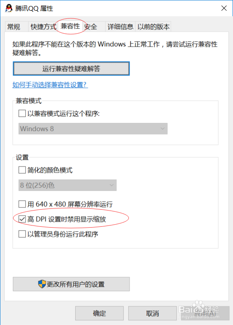Go to the 以前的版本 tab
Viewport: 233px width, 325px height.
tap(153, 26)
